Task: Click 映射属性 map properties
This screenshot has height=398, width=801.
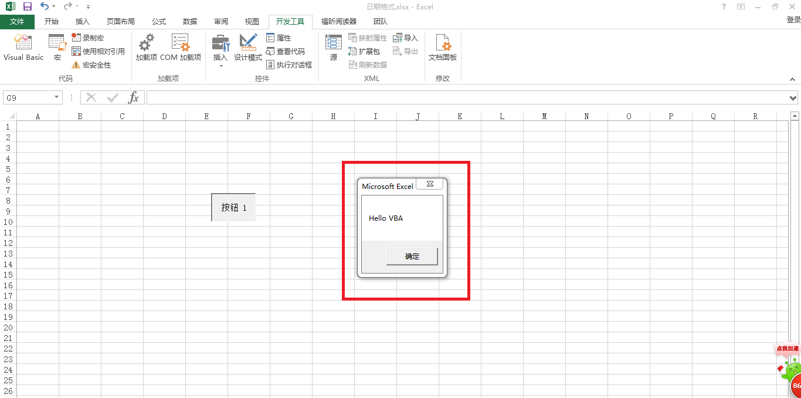Action: tap(368, 38)
